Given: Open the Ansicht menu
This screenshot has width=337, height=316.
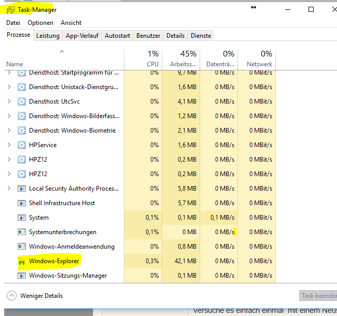Looking at the screenshot, I should click(71, 23).
